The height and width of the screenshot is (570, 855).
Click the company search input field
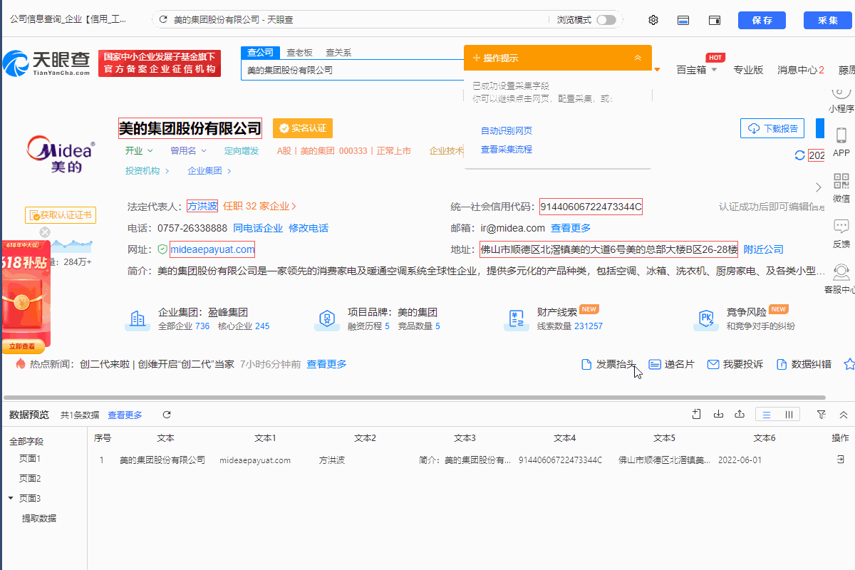(352, 71)
